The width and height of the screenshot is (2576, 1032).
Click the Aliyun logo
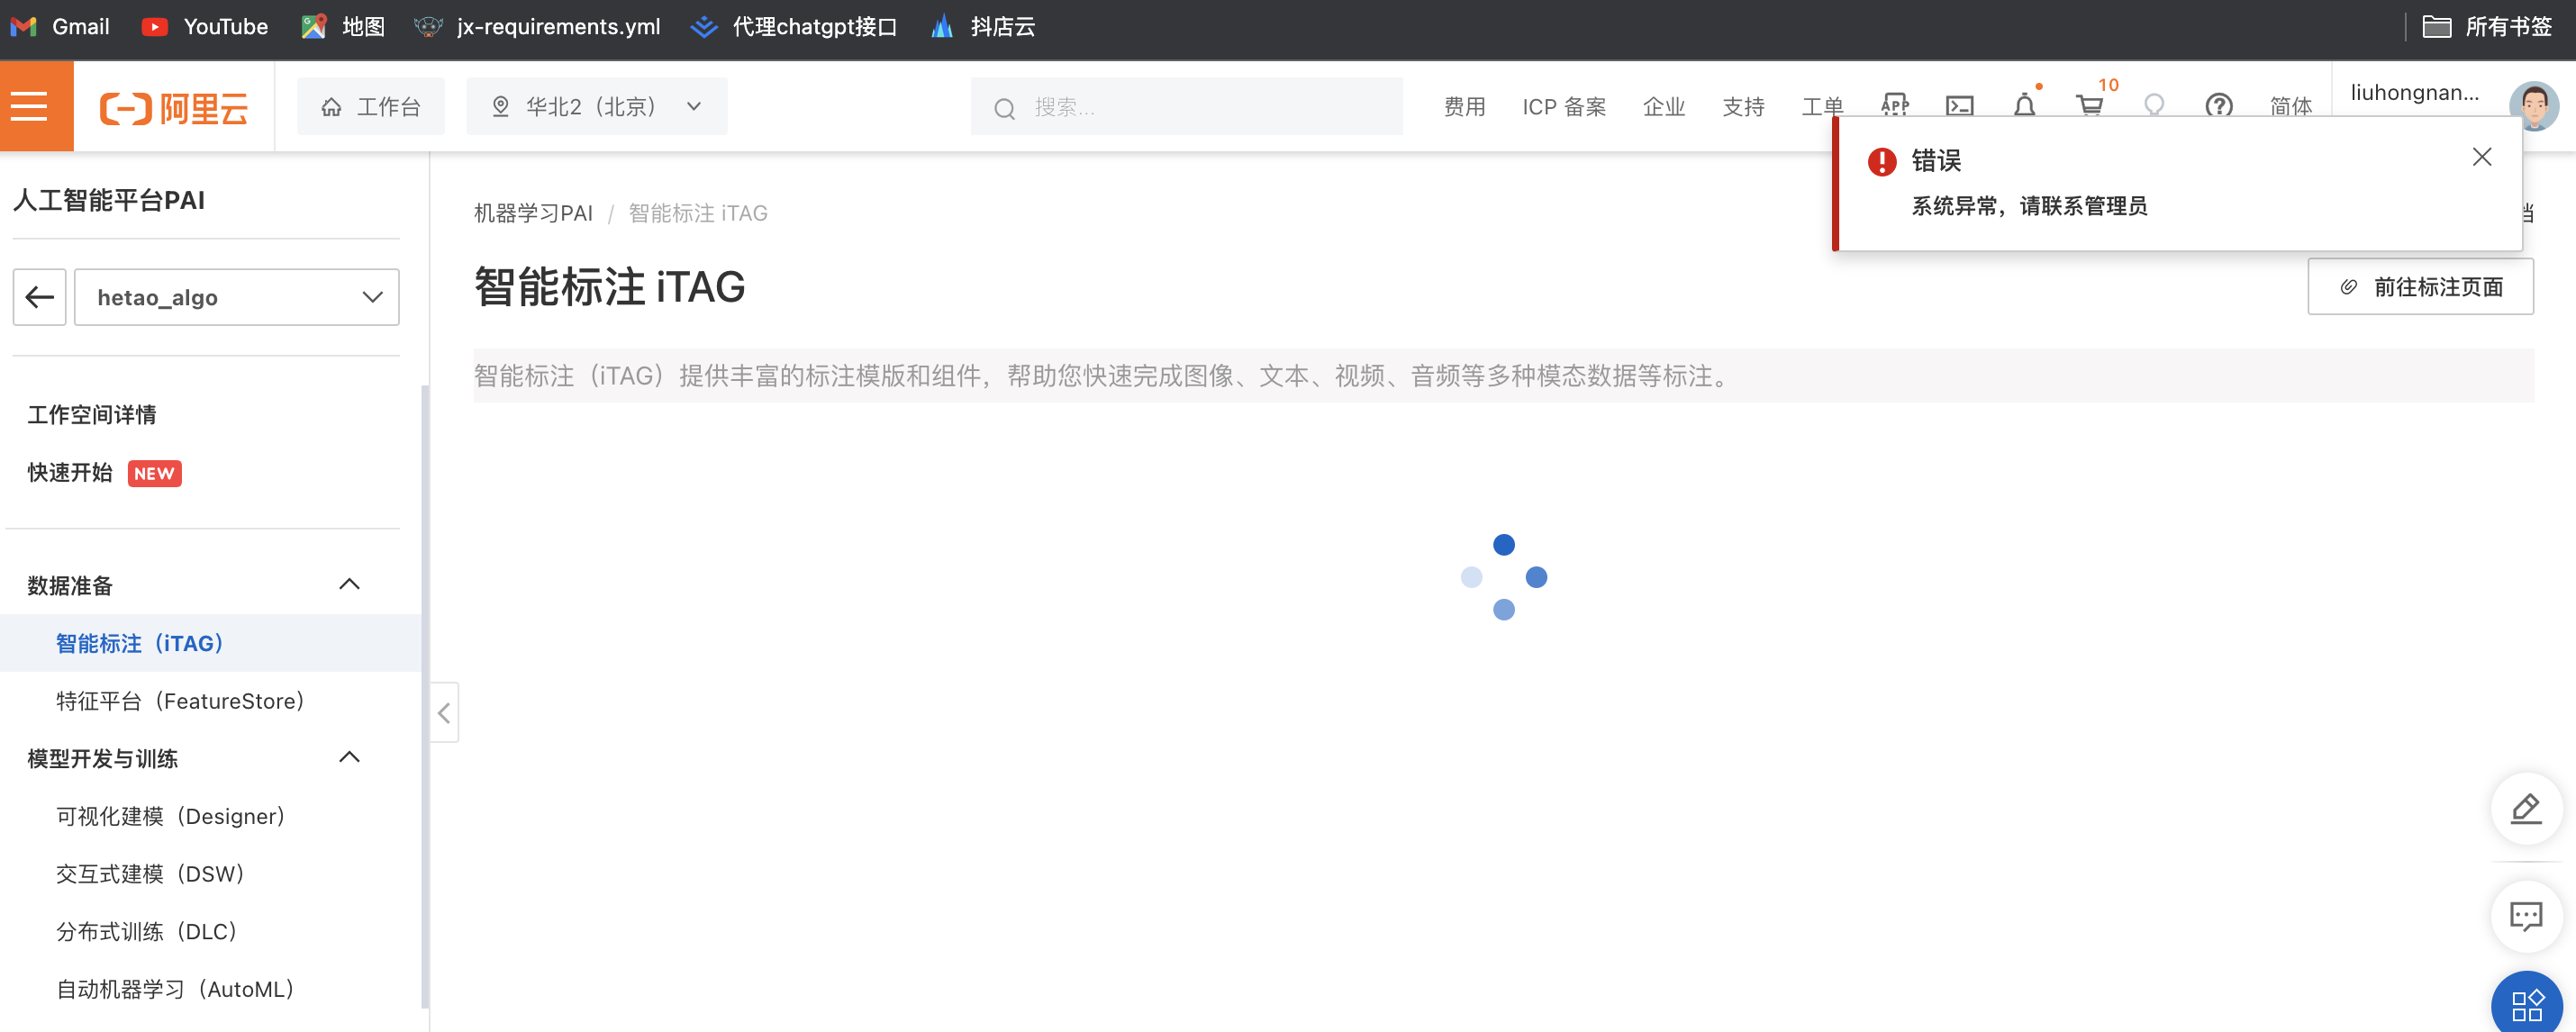tap(174, 107)
